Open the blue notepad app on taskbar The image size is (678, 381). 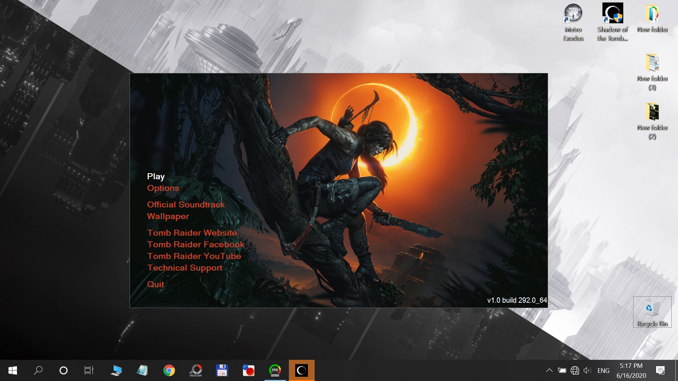142,370
